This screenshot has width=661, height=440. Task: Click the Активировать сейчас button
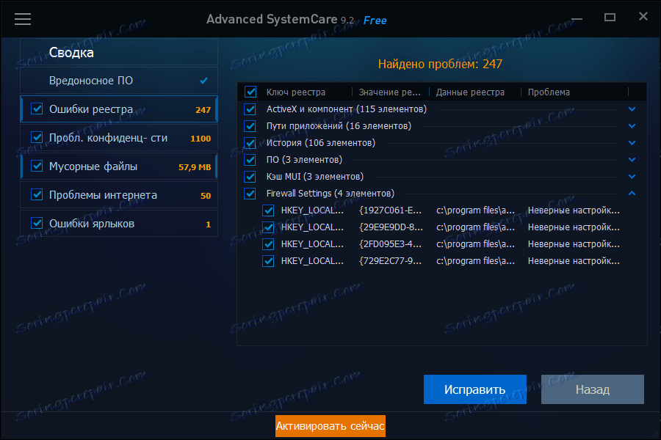pyautogui.click(x=330, y=426)
